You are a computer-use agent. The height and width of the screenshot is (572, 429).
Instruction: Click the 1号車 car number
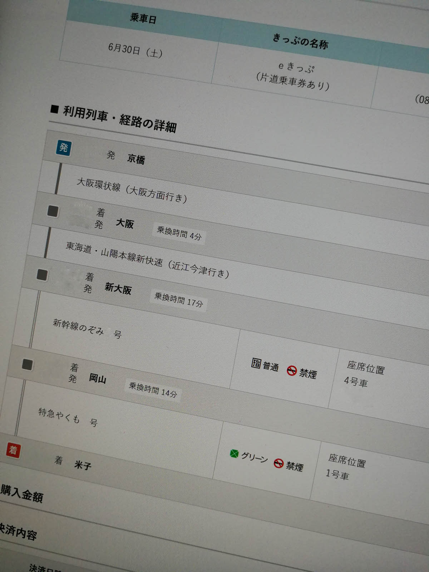coord(337,474)
